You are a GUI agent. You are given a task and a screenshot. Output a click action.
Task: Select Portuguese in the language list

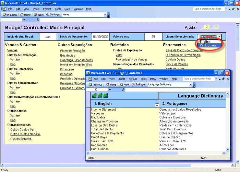tap(209, 45)
